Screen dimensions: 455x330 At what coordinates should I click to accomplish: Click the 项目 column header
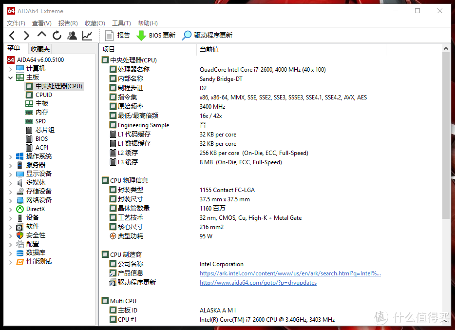click(148, 49)
